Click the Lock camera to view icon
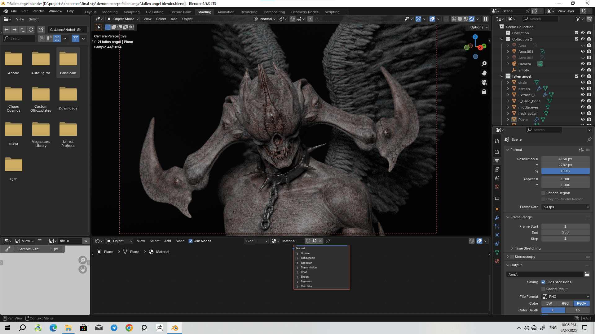Image resolution: width=595 pixels, height=334 pixels. (x=484, y=92)
